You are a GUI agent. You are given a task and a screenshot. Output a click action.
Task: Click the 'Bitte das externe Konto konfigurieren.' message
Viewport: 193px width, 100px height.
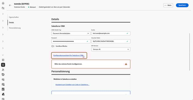tap(68, 64)
